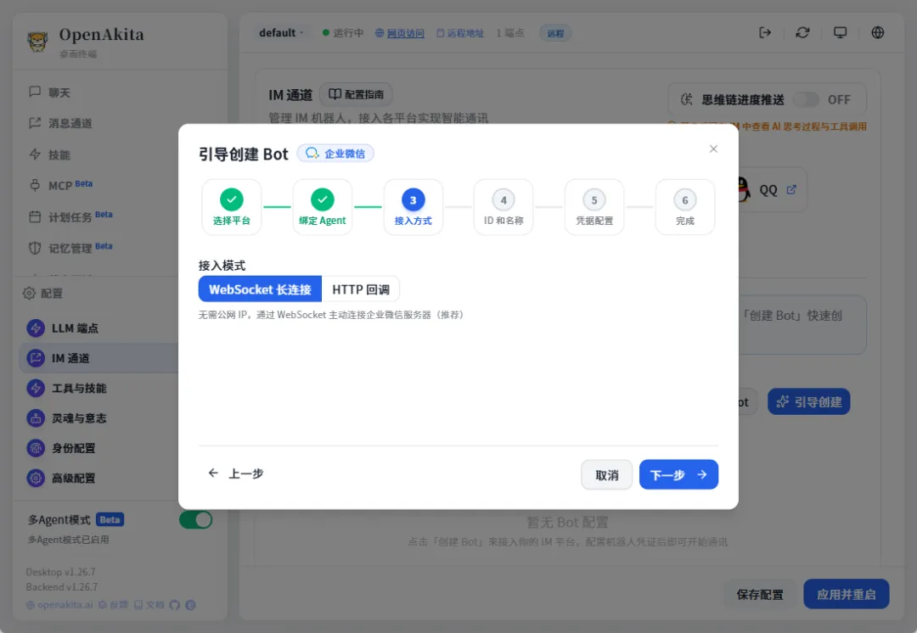Select HTTP 回调 access mode
The height and width of the screenshot is (633, 917).
360,289
